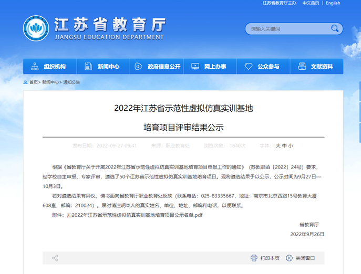Image resolution: width=361 pixels, height=274 pixels.
Task: Open the 公示名单 PDF attachment link
Action: (x=137, y=215)
